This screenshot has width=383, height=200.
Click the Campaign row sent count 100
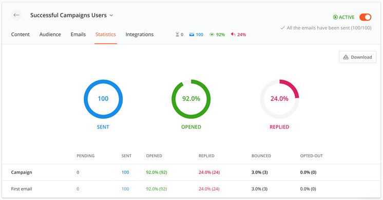125,172
